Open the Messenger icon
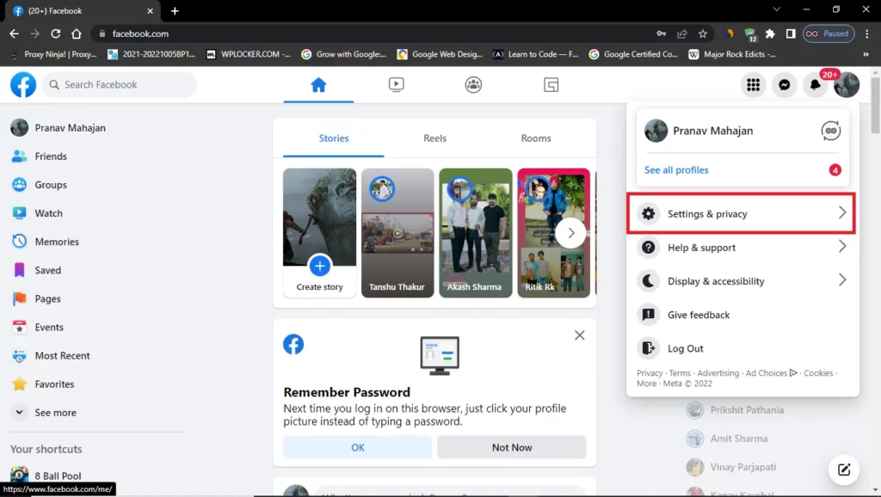 pyautogui.click(x=785, y=85)
